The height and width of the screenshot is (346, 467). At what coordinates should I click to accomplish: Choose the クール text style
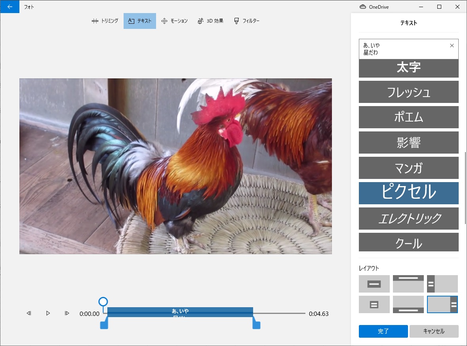pos(409,242)
